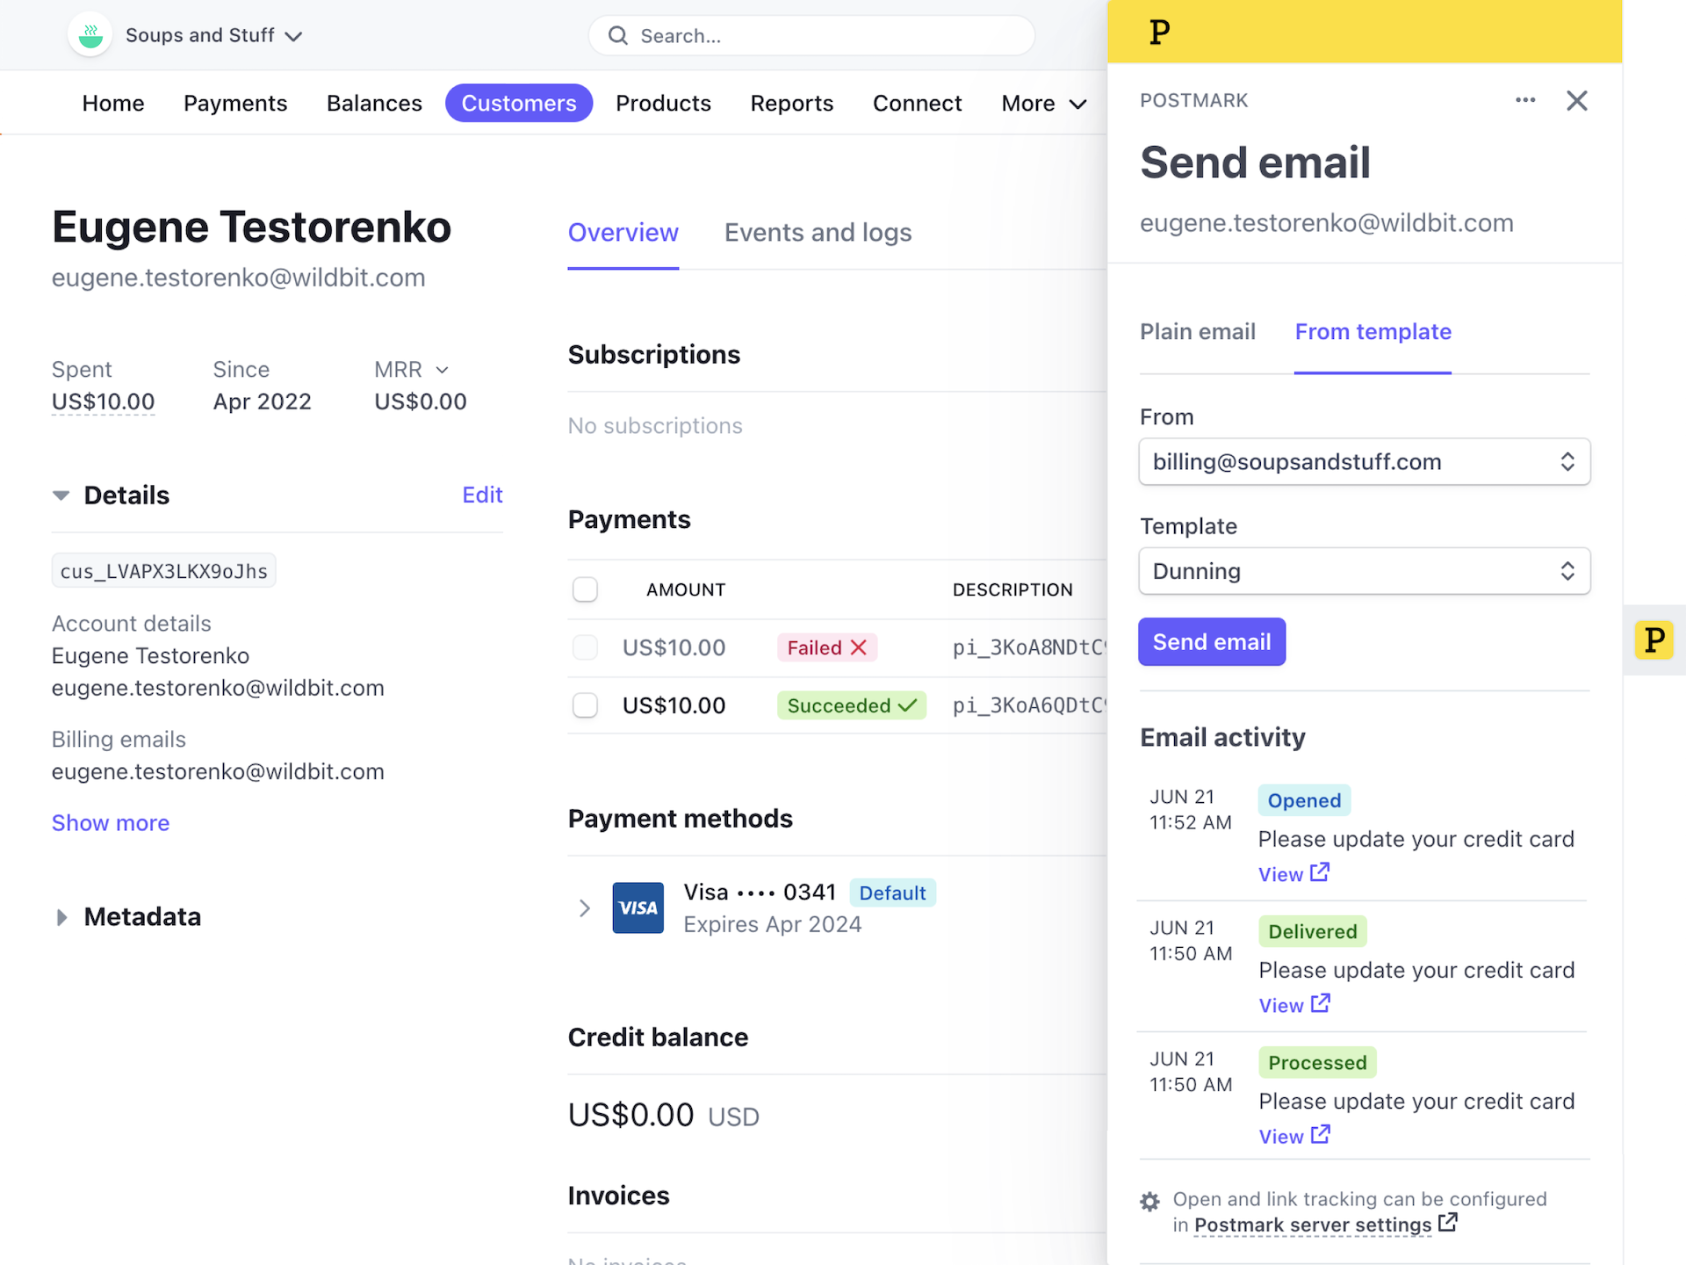Select all payments with the header checkbox
The image size is (1686, 1265).
pos(585,589)
